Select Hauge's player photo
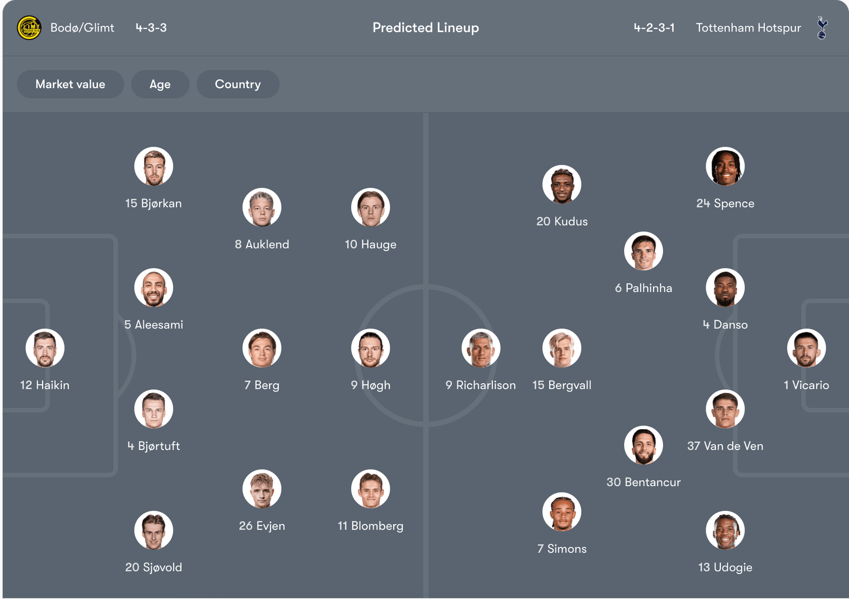This screenshot has height=599, width=849. click(x=371, y=207)
